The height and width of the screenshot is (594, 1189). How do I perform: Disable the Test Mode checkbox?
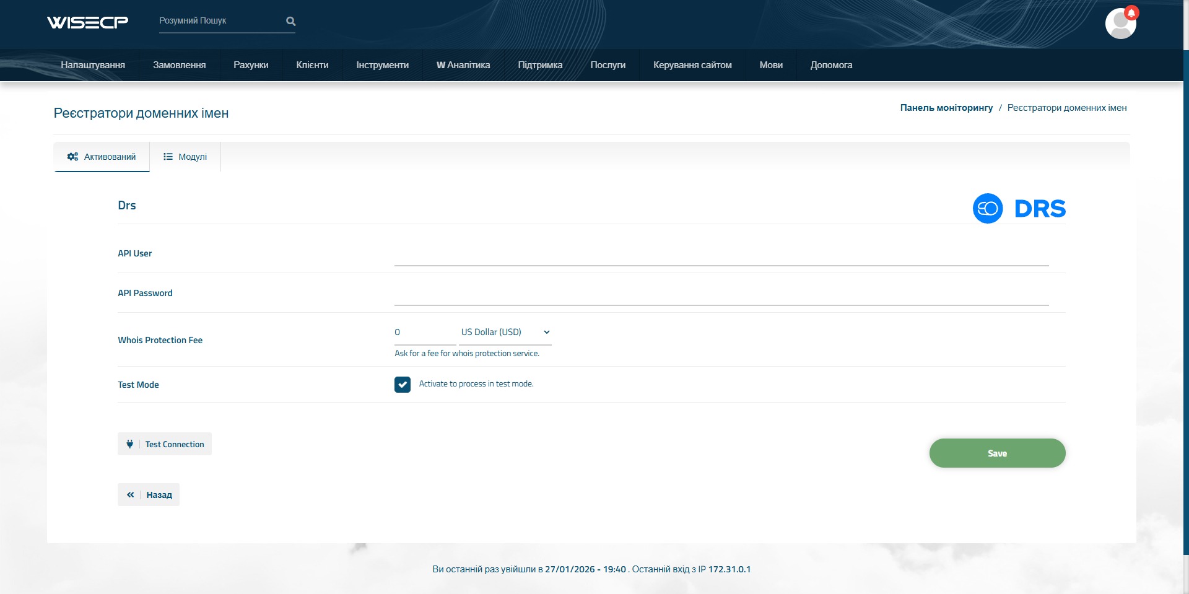point(403,385)
